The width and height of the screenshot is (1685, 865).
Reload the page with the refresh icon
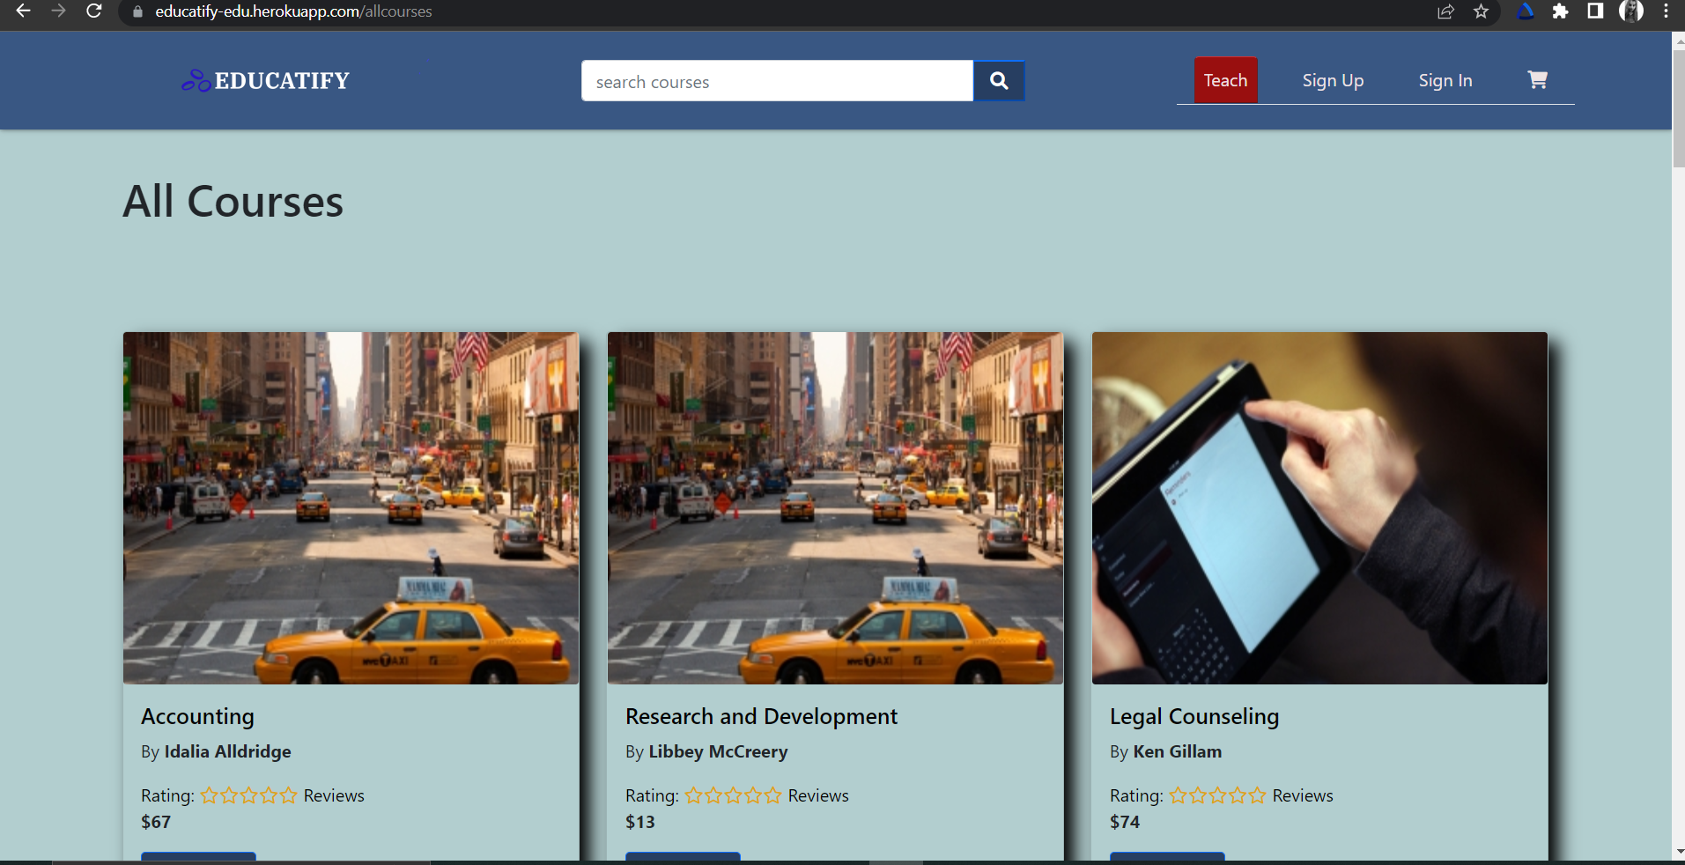click(x=94, y=12)
